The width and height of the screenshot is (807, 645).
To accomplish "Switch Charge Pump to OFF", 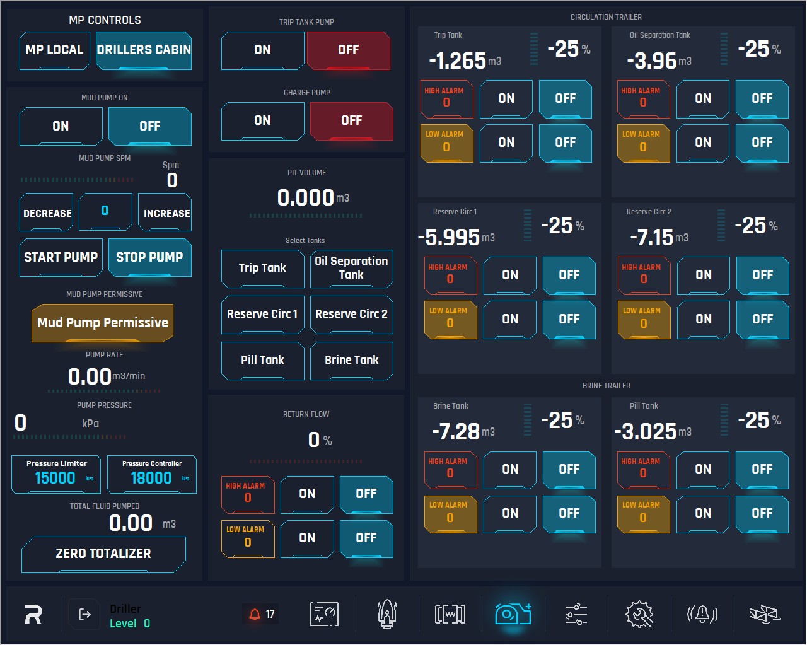I will tap(351, 120).
